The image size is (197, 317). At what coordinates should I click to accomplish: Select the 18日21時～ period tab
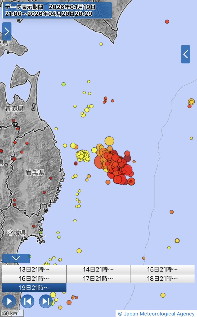click(162, 279)
